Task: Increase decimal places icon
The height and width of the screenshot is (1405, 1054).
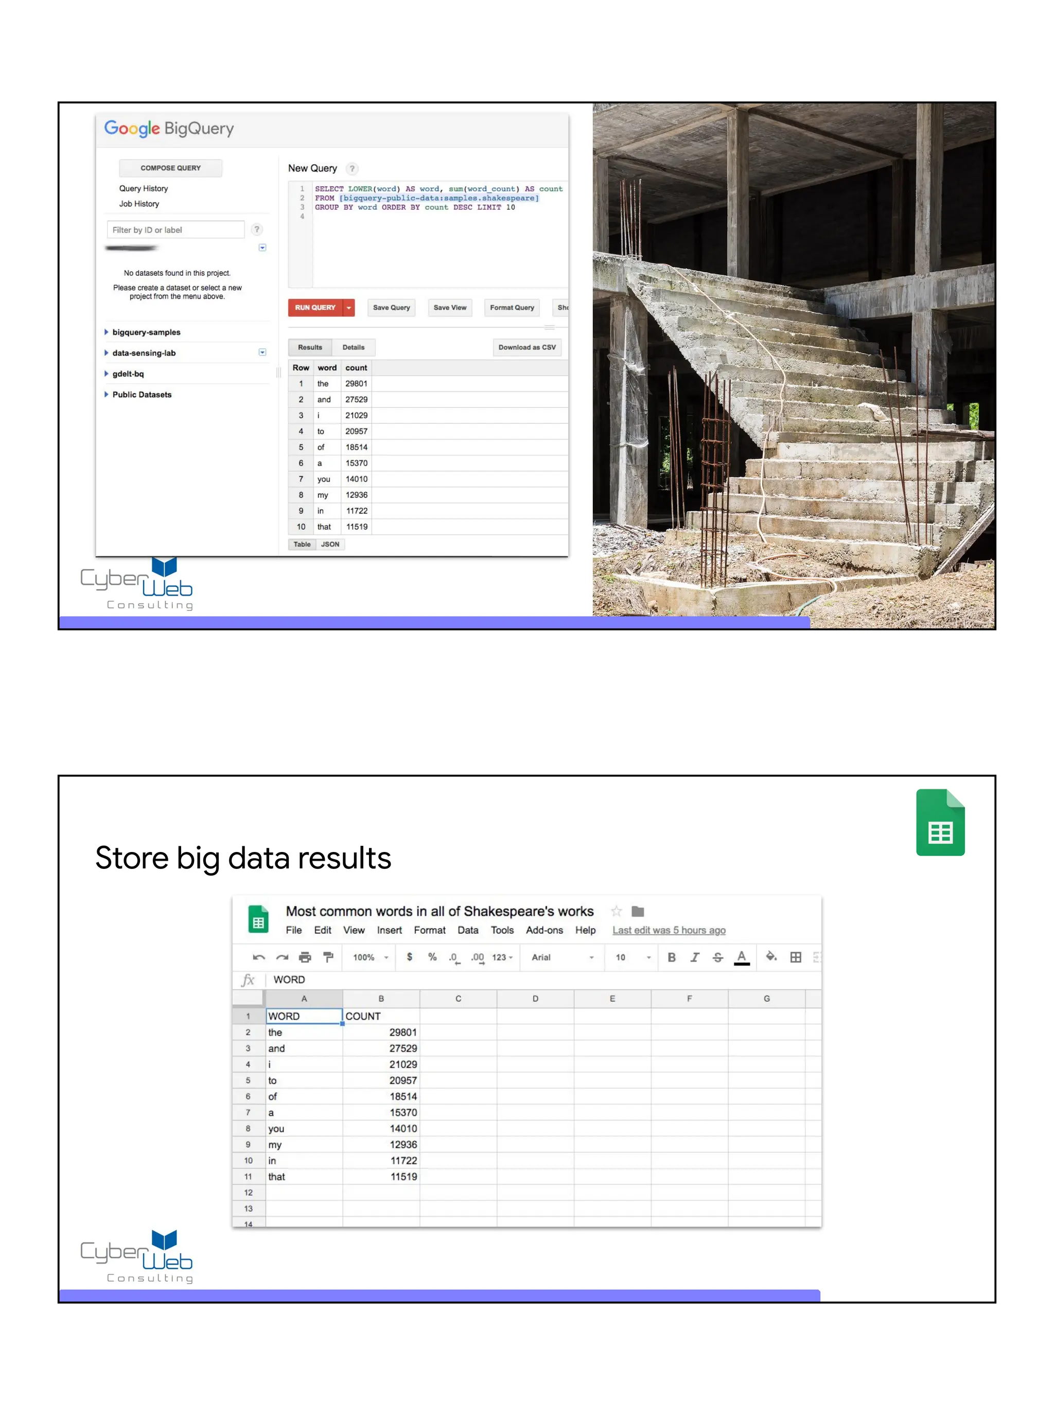Action: [x=477, y=957]
